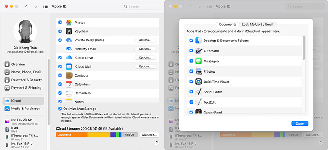Uncheck the Messages checkbox in dialog
The height and width of the screenshot is (150, 328).
[191, 61]
